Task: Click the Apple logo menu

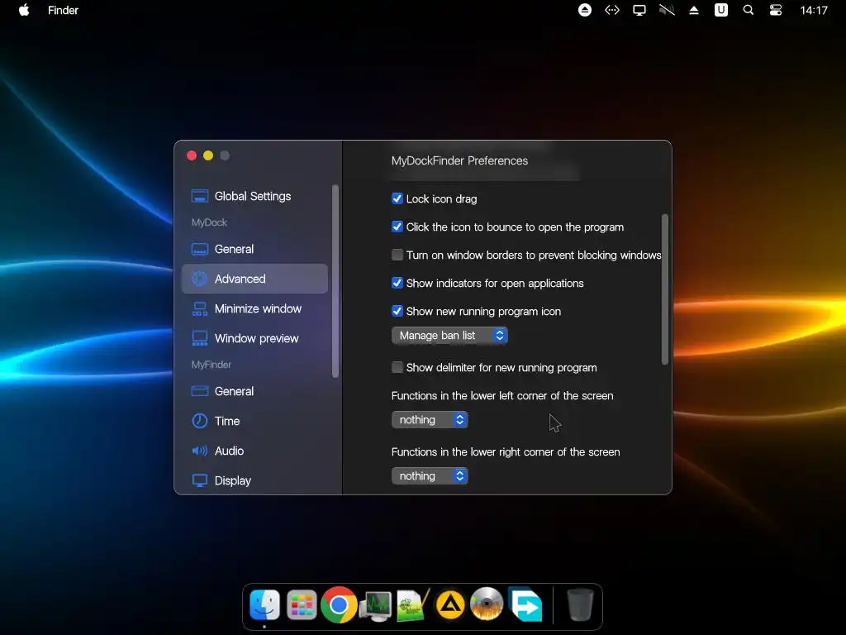Action: pyautogui.click(x=24, y=10)
